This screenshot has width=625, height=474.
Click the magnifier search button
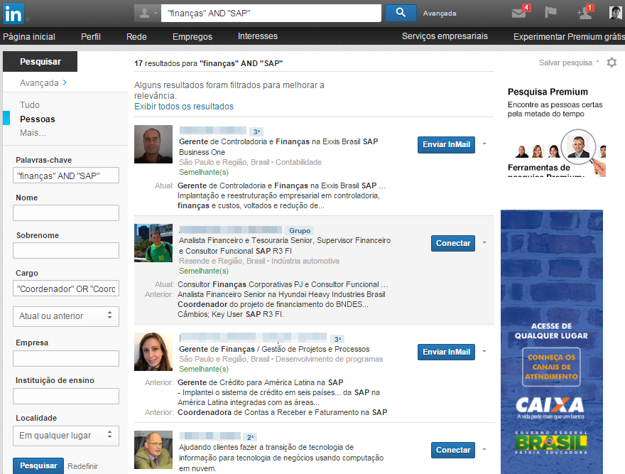pyautogui.click(x=401, y=14)
